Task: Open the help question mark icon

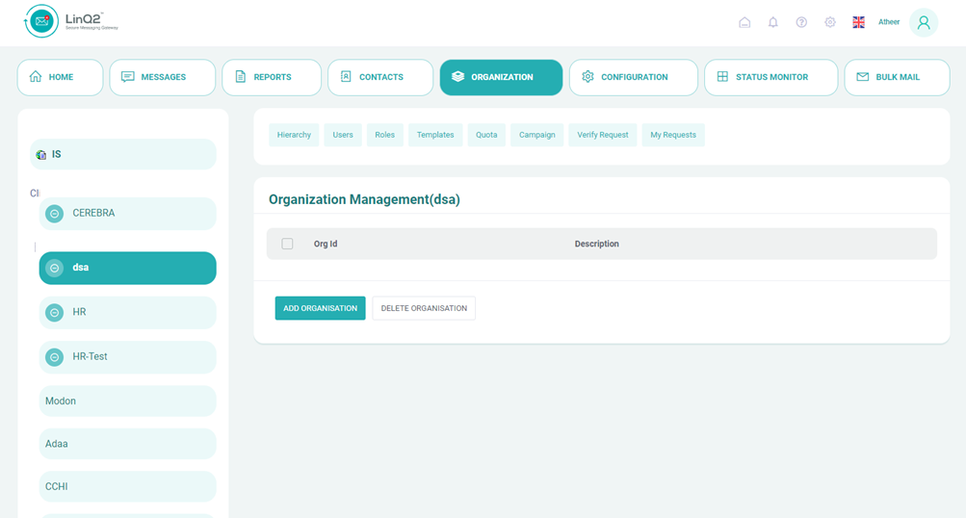Action: point(801,23)
